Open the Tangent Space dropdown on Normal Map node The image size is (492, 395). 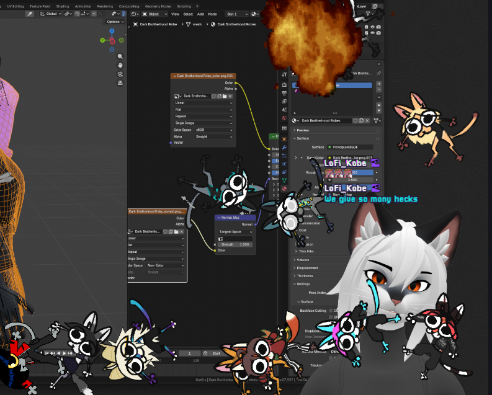point(235,231)
